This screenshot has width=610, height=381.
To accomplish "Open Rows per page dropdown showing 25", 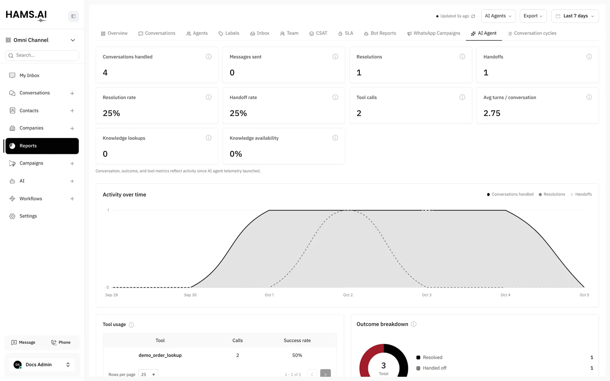I will point(148,375).
